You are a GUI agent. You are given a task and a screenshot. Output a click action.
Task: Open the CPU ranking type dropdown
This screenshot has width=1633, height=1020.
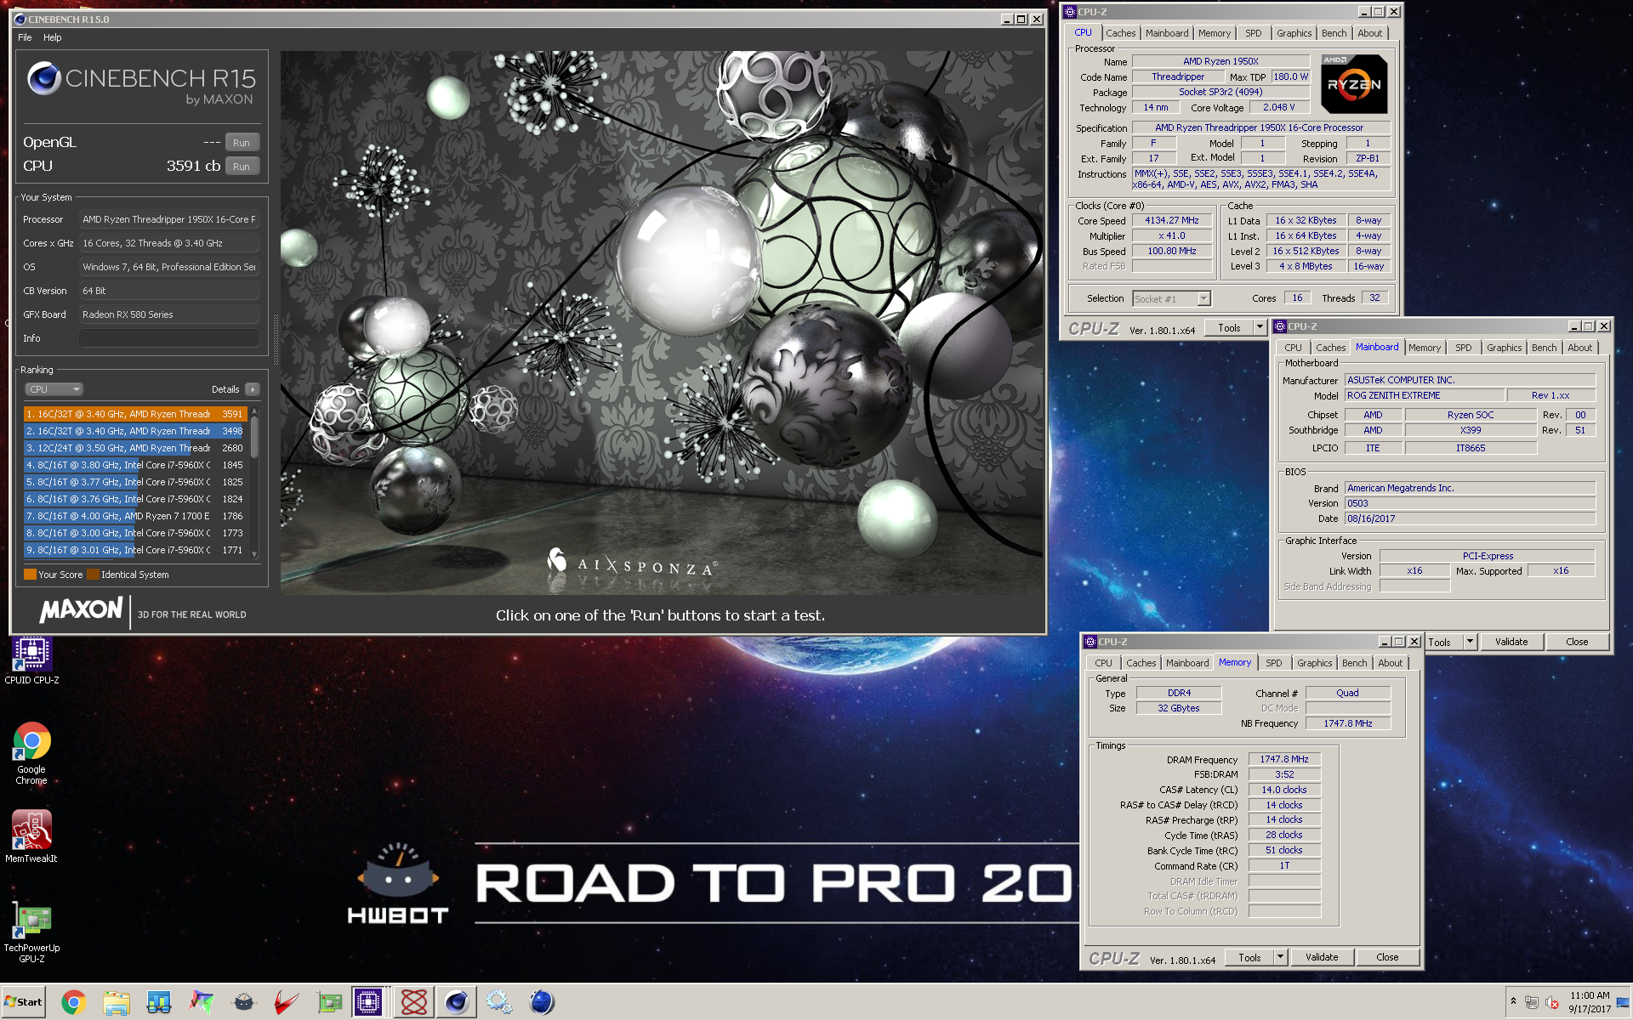54,389
